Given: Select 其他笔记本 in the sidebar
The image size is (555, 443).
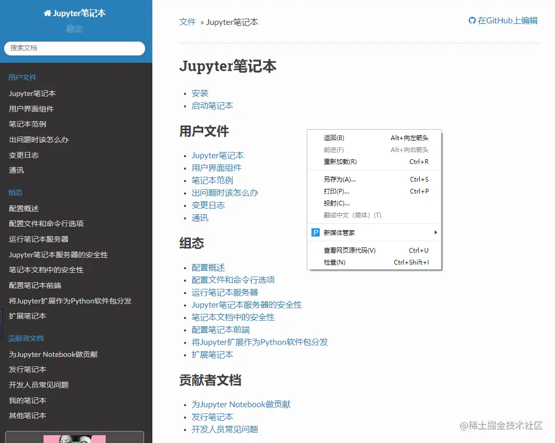Looking at the screenshot, I should (76, 416).
